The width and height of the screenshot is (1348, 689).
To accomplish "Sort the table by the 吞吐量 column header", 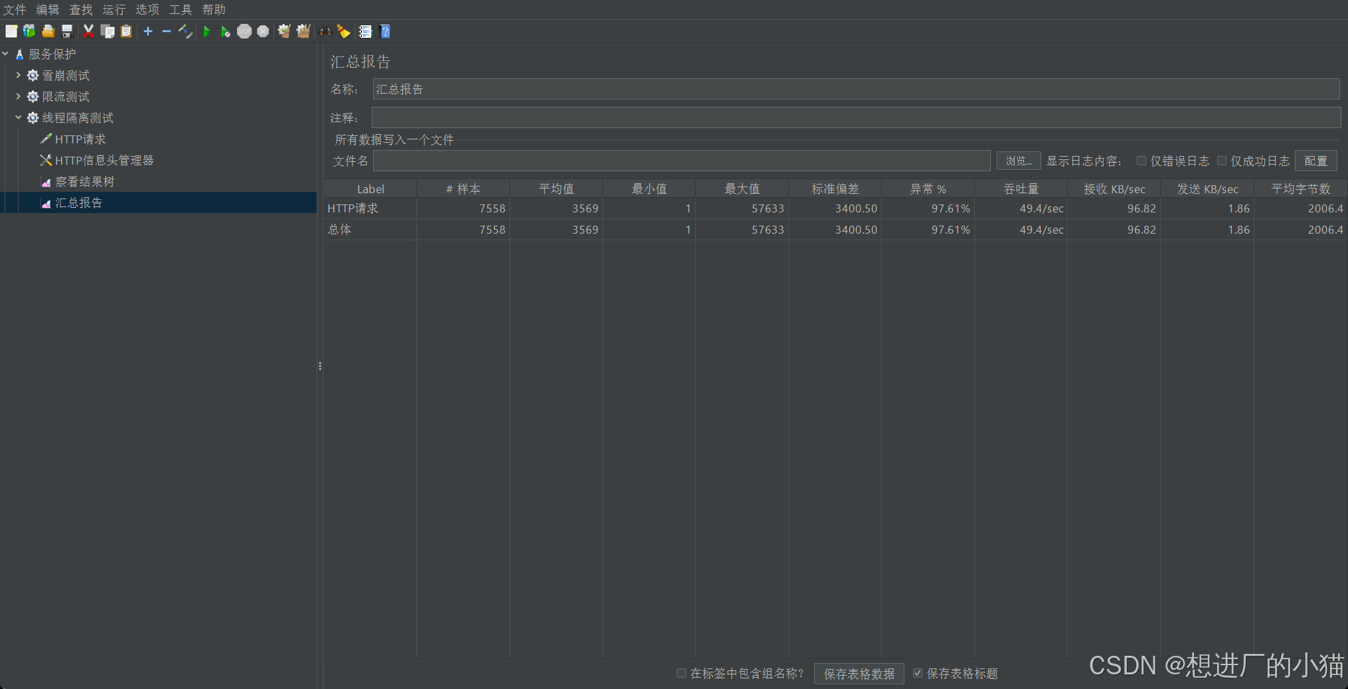I will tap(1021, 189).
